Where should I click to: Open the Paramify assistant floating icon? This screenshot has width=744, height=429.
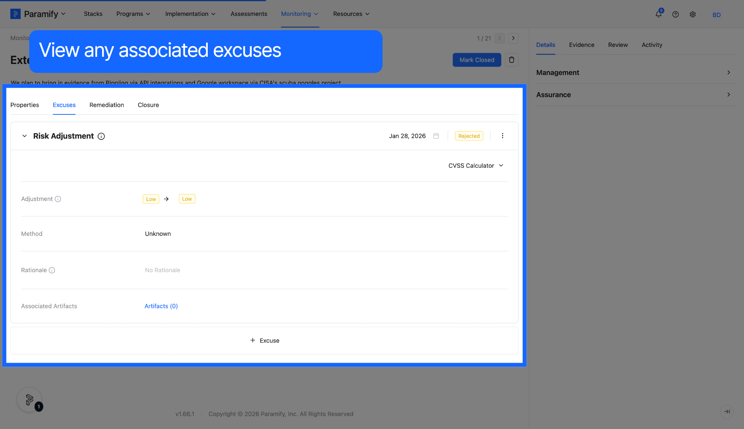pyautogui.click(x=29, y=400)
